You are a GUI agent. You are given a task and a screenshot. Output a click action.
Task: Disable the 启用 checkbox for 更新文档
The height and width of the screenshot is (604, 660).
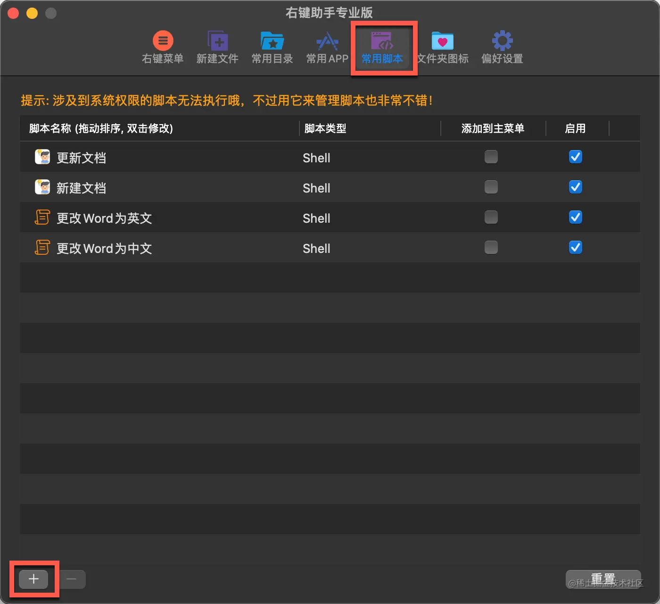click(x=576, y=157)
